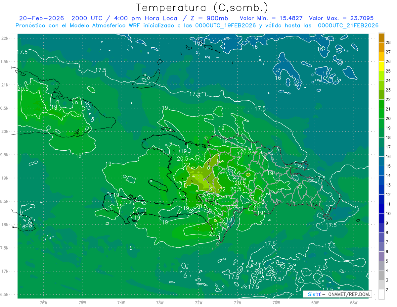This screenshot has height=307, width=397.
Task: Click the "1.5N" latitude axis label
Action: (x=5, y=62)
